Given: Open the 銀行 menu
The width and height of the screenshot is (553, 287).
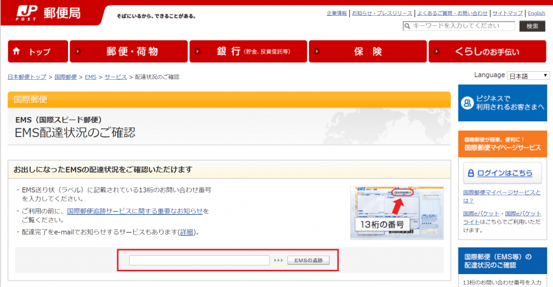Looking at the screenshot, I should click(x=248, y=51).
